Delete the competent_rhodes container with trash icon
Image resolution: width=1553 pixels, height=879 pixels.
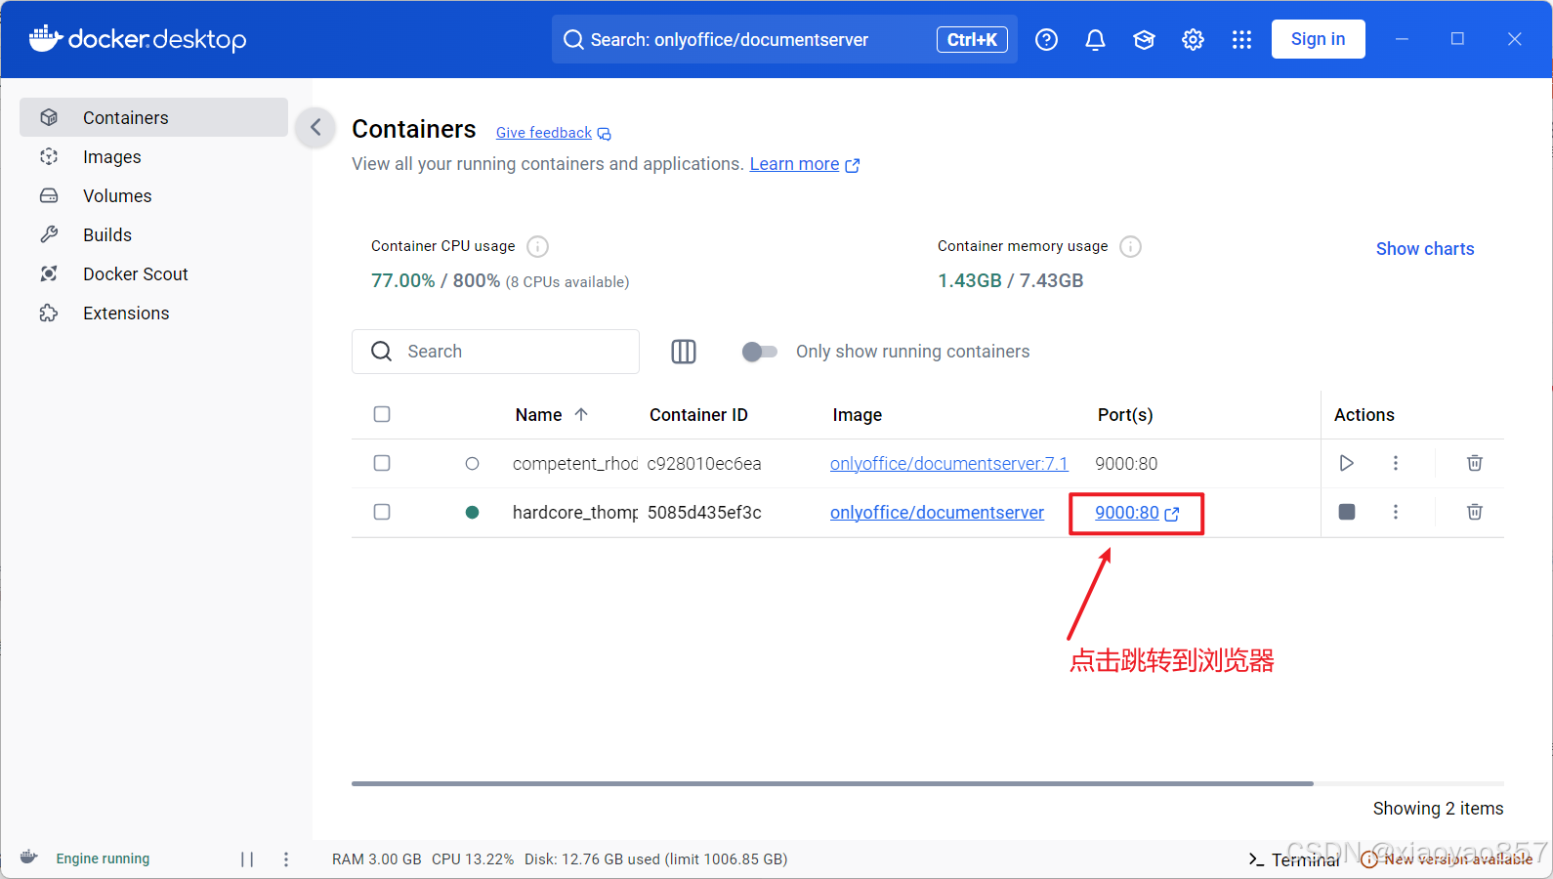[x=1474, y=463]
